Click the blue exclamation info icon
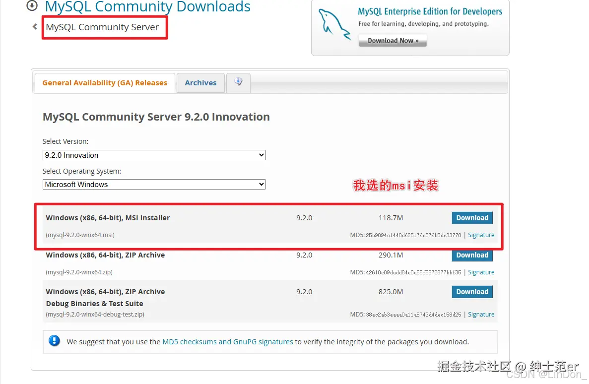Screen dimensions: 589x384 [55, 341]
